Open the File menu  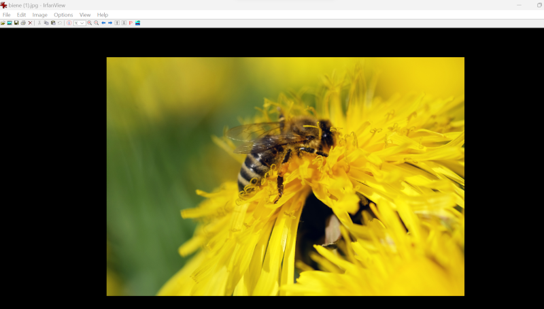pos(6,15)
